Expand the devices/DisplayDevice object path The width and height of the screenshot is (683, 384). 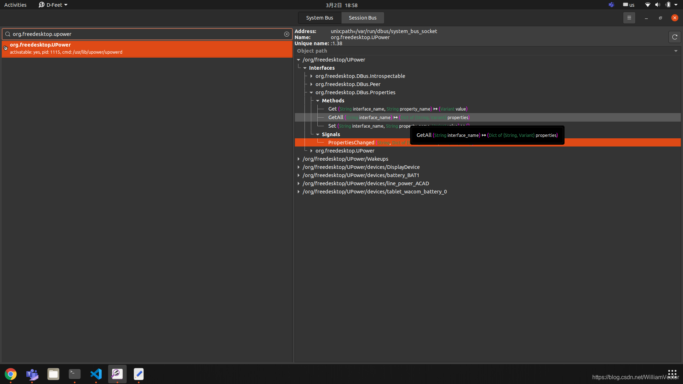tap(298, 167)
